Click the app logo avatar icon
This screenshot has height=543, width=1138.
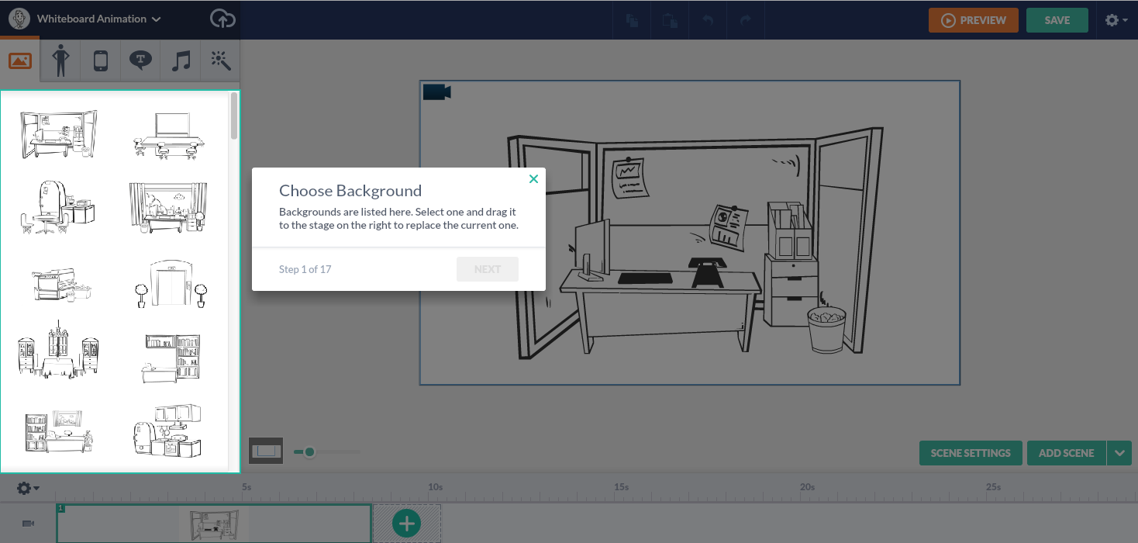point(19,19)
